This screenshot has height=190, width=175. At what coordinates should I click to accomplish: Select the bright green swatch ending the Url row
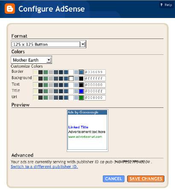(x=81, y=98)
